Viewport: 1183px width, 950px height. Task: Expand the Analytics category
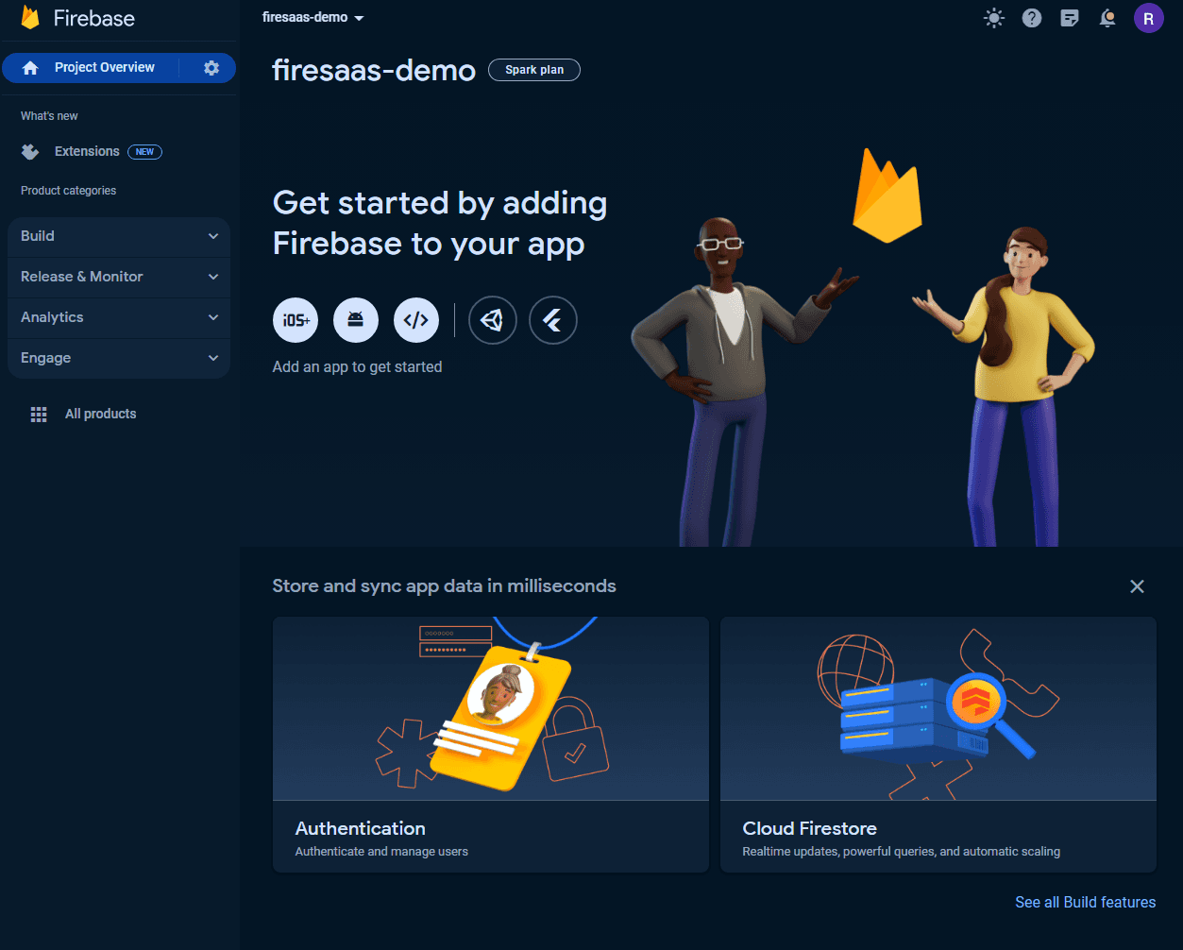119,317
